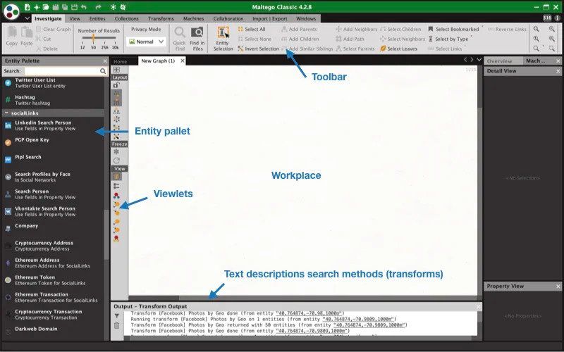564x352 pixels.
Task: Click Invert Selection in the toolbar
Action: pos(258,49)
